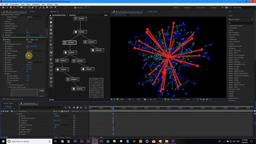Image resolution: width=256 pixels, height=144 pixels.
Task: Toggle Speed Random stopwatch in Effect Controls
Action: coord(6,56)
